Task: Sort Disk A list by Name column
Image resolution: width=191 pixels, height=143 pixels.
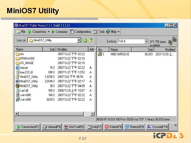Action: pyautogui.click(x=120, y=50)
